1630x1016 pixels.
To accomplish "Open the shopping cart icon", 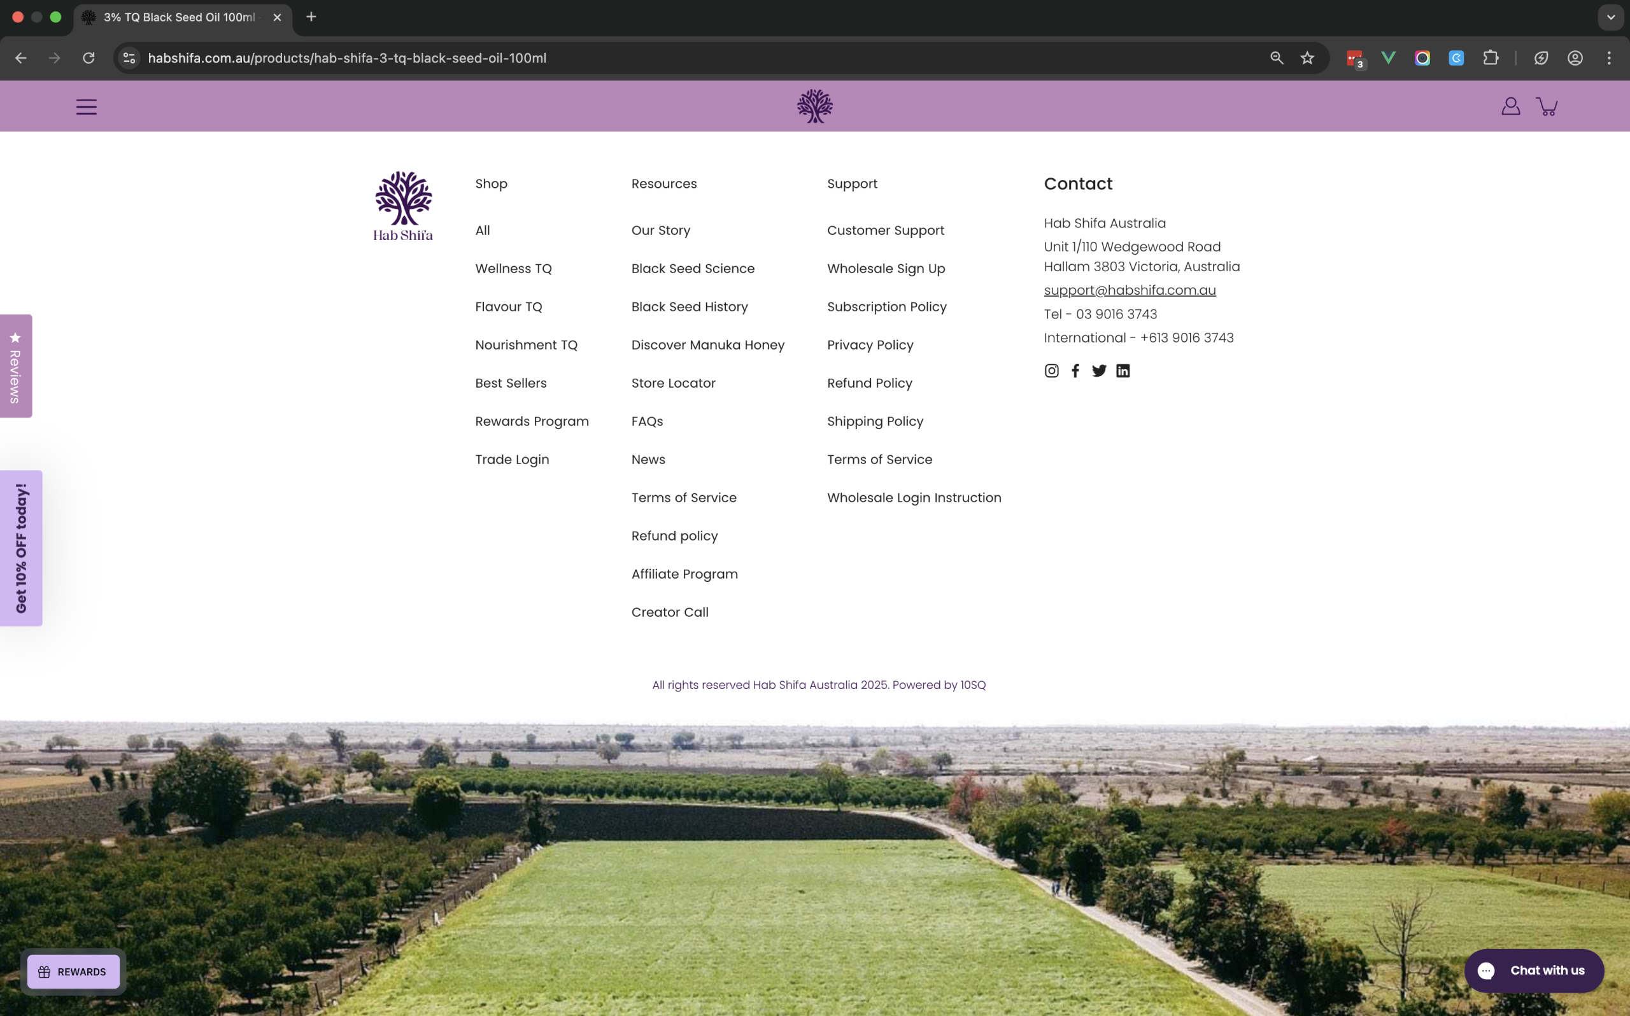I will tap(1547, 106).
